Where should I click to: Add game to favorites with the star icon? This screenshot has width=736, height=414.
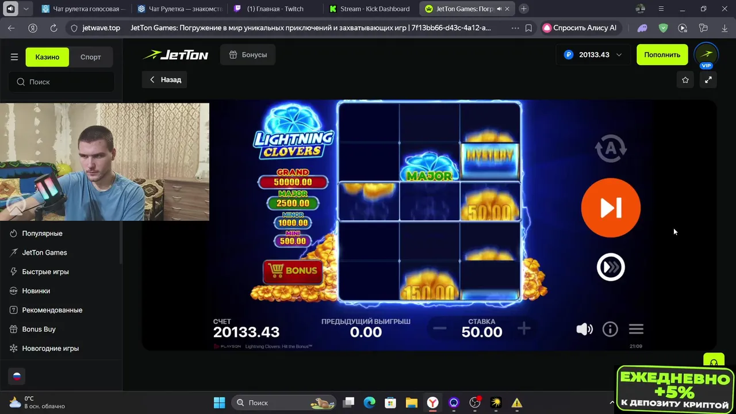(685, 80)
